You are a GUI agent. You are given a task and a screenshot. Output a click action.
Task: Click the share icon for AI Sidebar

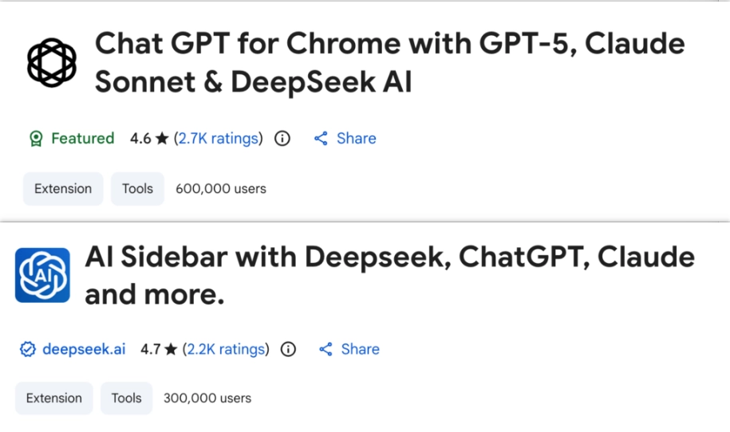click(x=326, y=349)
